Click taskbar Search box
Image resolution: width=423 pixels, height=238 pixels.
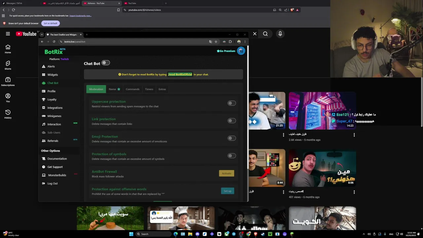(x=154, y=234)
